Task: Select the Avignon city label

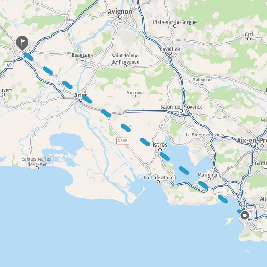Action: (x=120, y=12)
